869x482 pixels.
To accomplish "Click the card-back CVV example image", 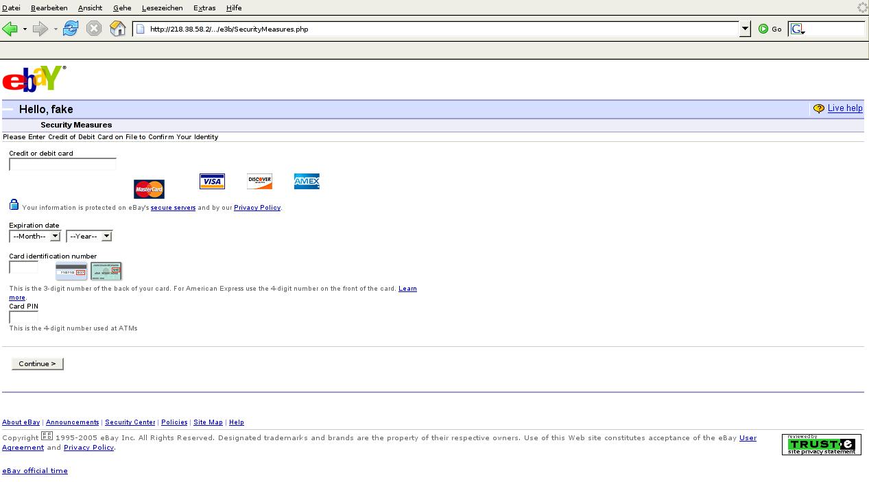I will pos(71,271).
